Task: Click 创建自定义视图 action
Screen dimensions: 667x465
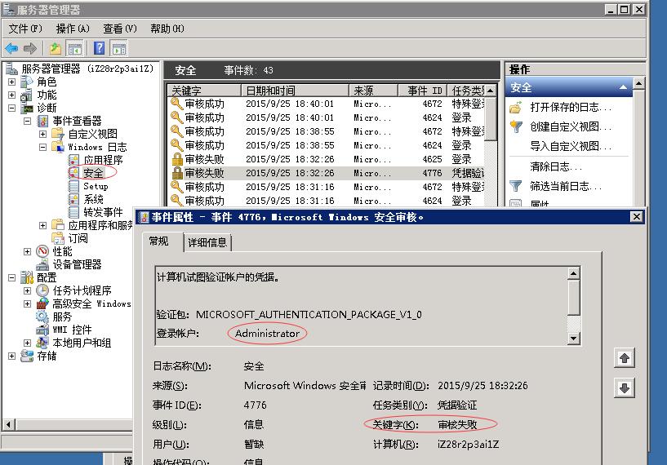Action: (571, 126)
